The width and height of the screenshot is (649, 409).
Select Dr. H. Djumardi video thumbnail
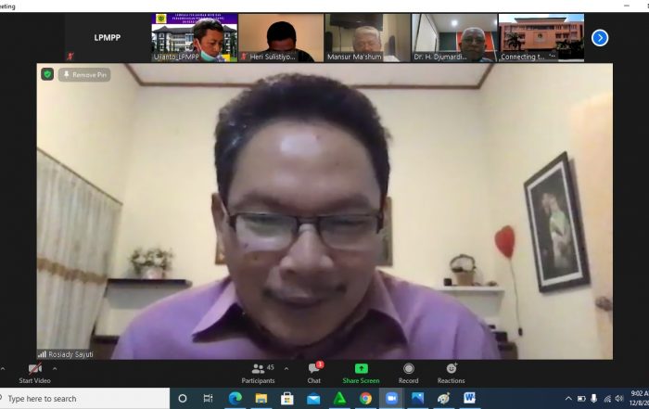coord(454,38)
